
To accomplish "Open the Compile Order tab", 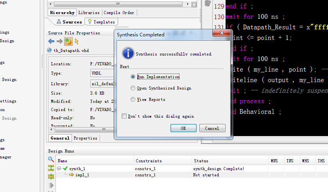I will (119, 13).
